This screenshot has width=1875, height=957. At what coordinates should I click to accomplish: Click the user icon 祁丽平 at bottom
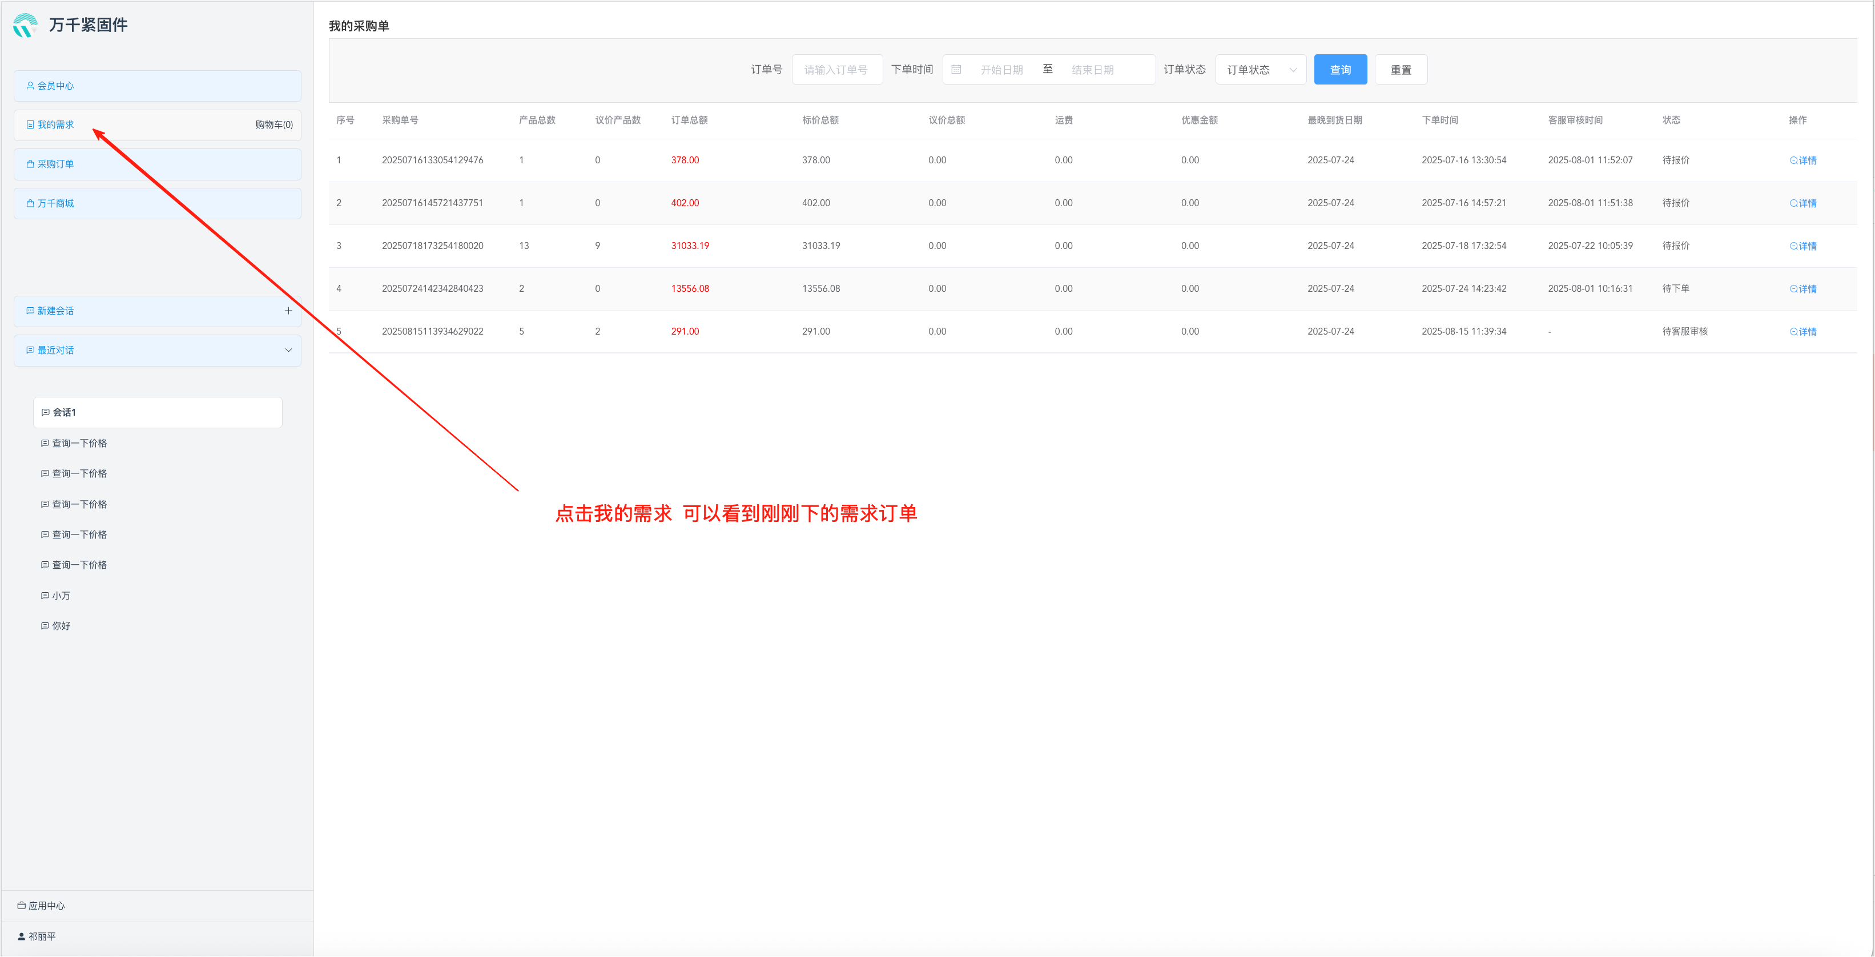(22, 936)
